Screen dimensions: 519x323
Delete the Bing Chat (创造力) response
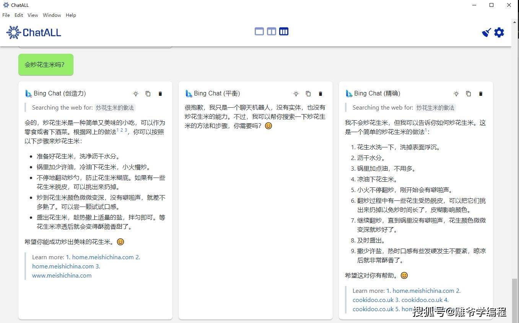click(x=160, y=94)
